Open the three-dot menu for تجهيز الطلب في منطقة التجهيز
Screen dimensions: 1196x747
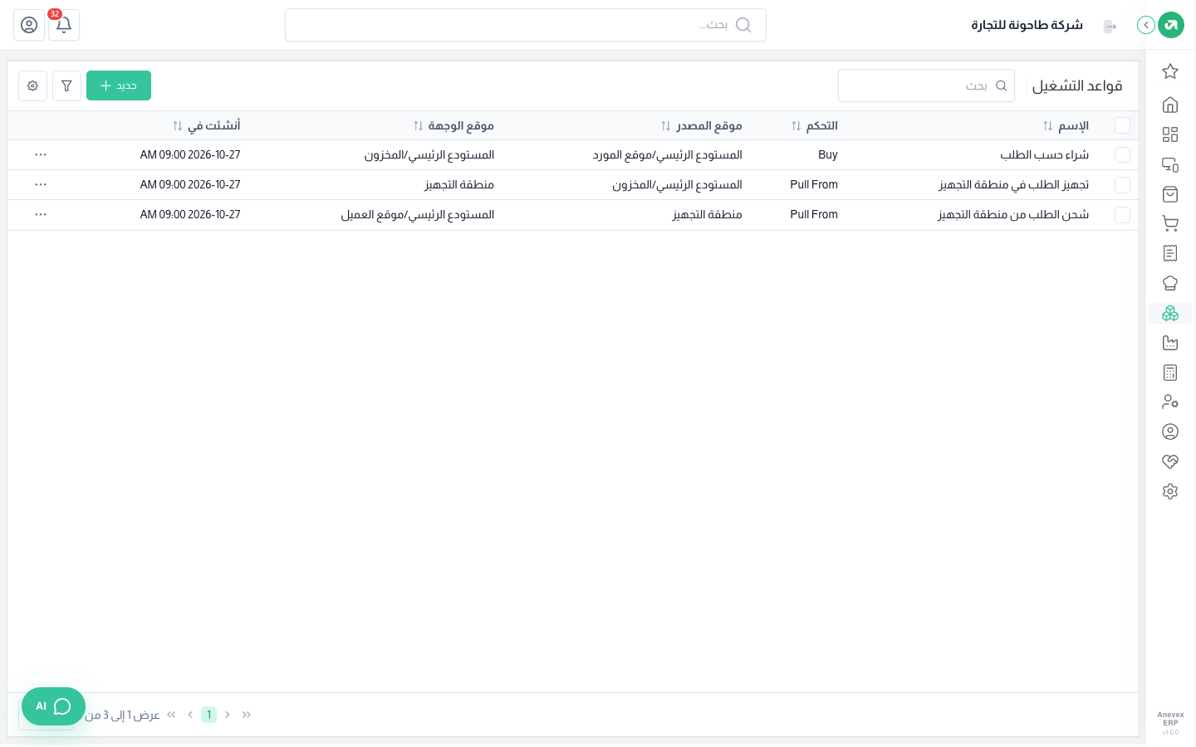coord(41,185)
